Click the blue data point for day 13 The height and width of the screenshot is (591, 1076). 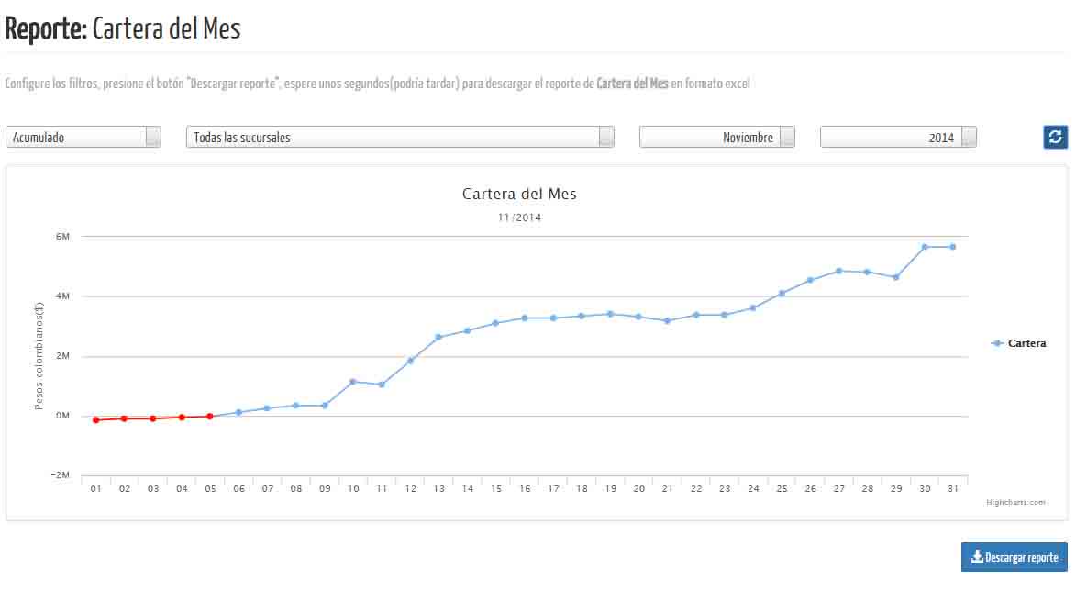coord(438,337)
